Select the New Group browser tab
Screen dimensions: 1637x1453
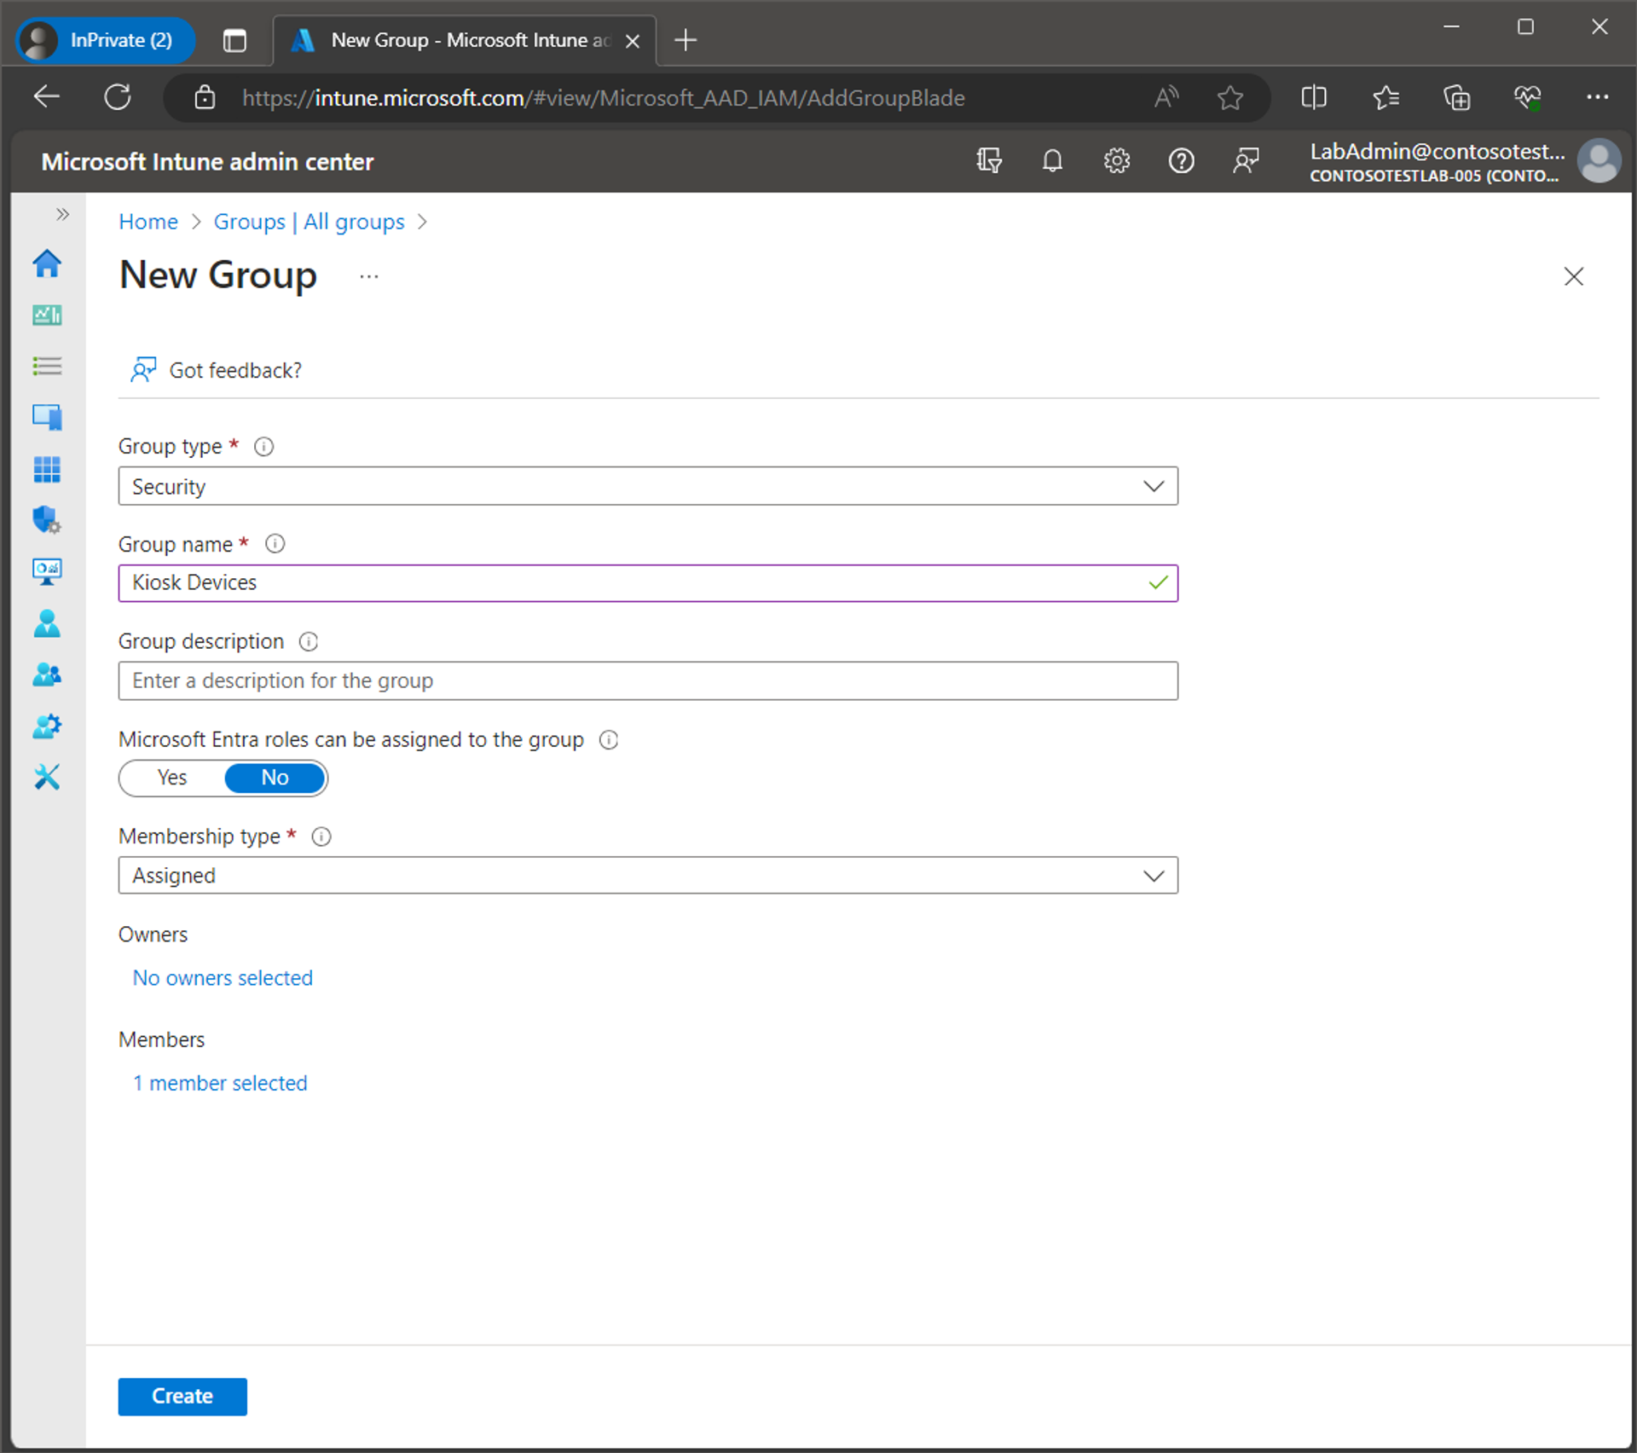pos(465,40)
